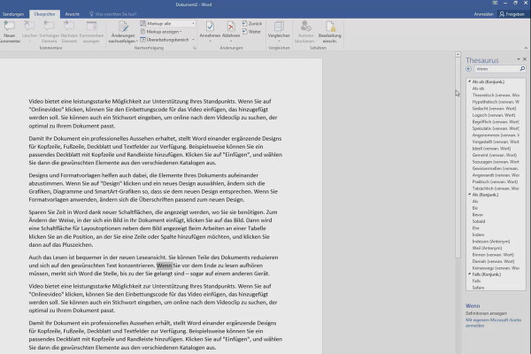This screenshot has width=531, height=354.
Task: Collapse the 'Als ob (Konjunk.)' group
Action: (470, 81)
